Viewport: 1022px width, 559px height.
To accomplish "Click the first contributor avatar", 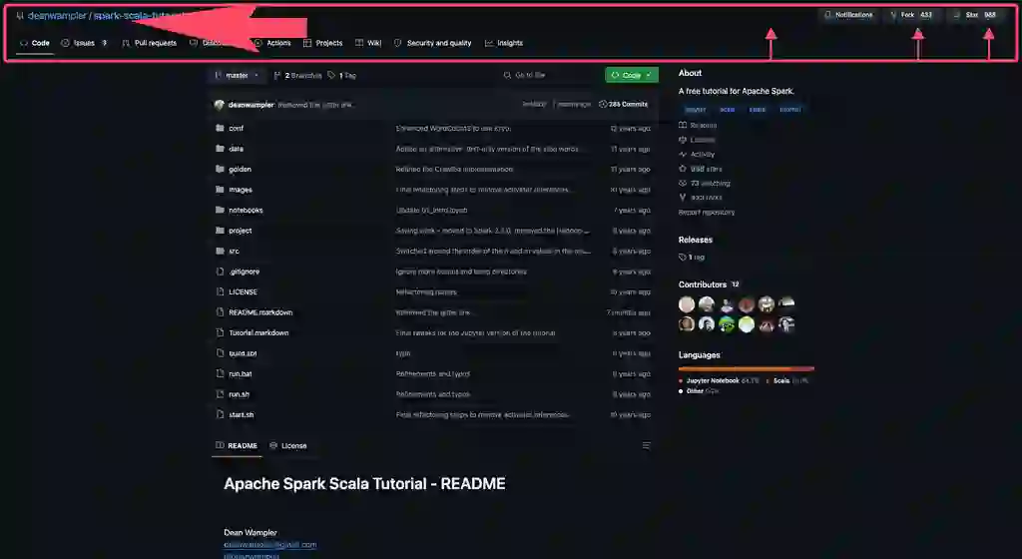I will (687, 304).
